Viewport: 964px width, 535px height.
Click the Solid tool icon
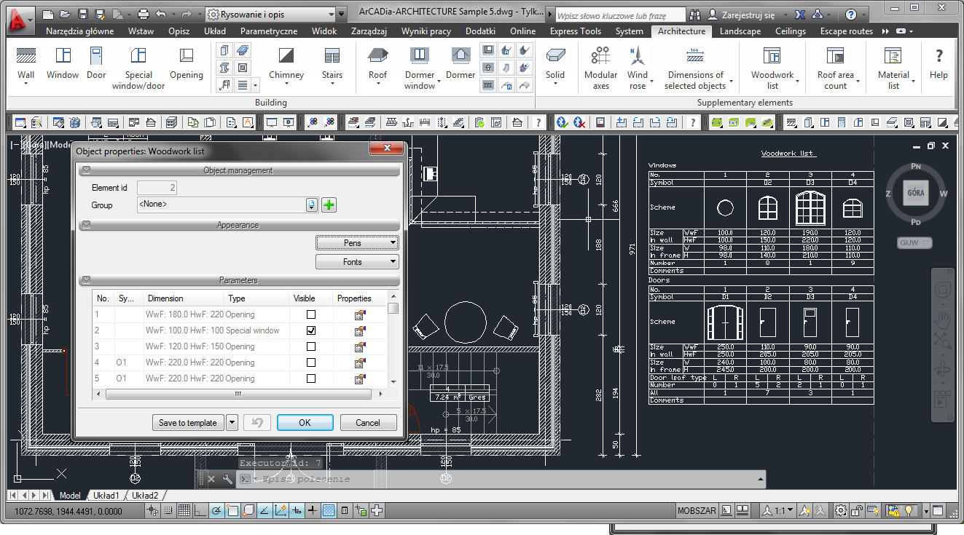[x=555, y=63]
